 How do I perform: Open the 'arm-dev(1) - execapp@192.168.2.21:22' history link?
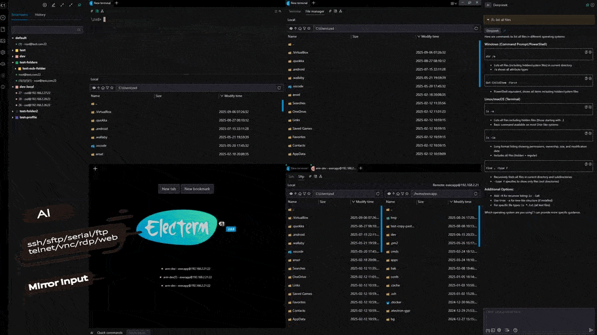point(187,277)
